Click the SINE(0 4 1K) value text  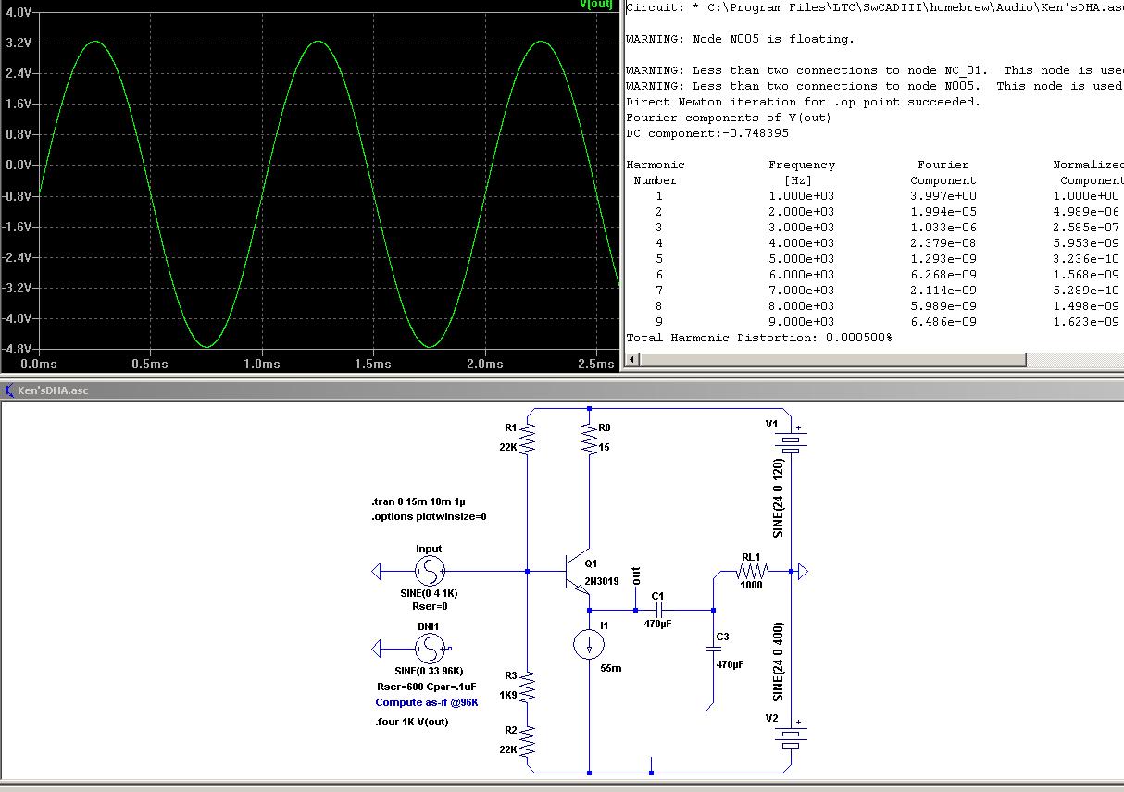[429, 592]
